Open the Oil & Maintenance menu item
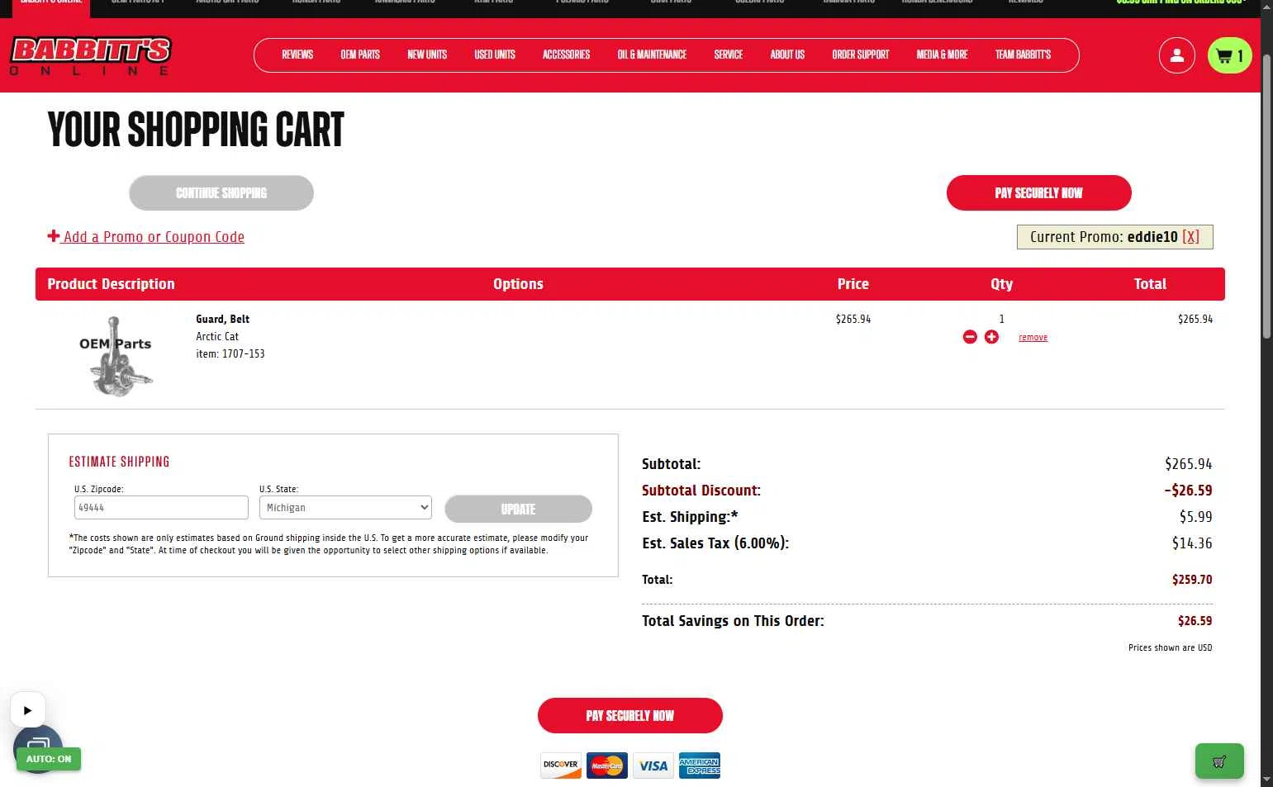This screenshot has height=787, width=1273. click(x=652, y=55)
